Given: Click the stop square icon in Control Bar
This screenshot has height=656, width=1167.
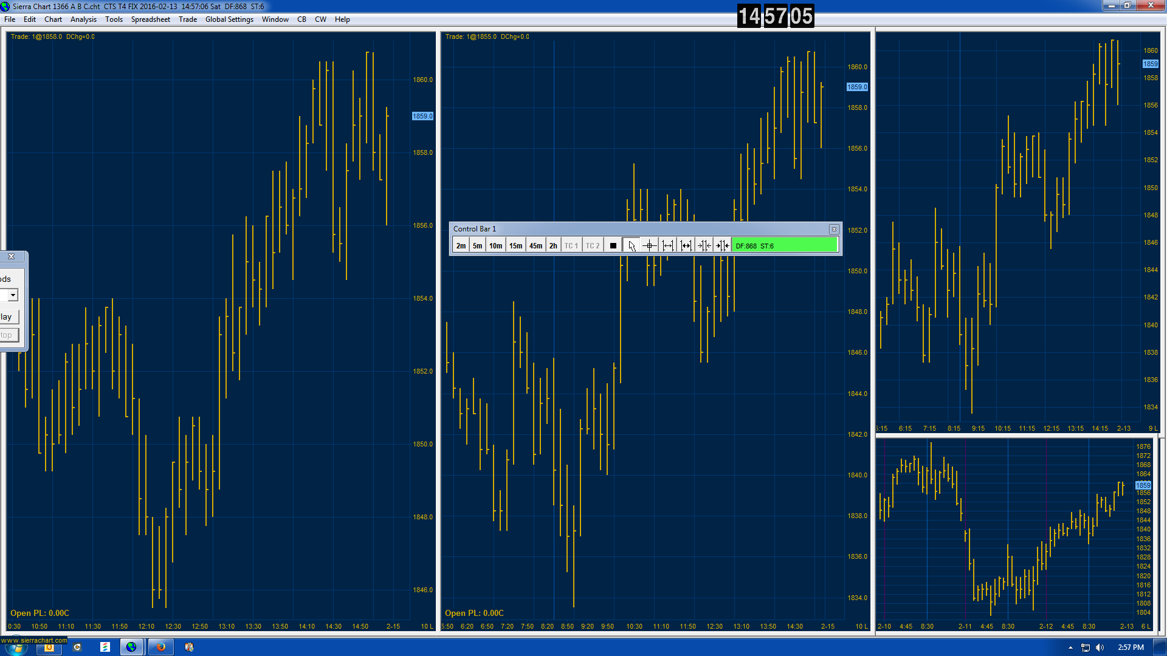Looking at the screenshot, I should click(613, 245).
